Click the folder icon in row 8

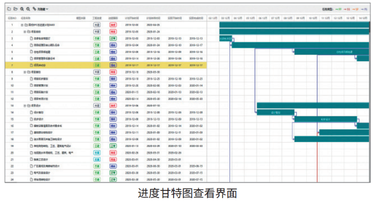pyautogui.click(x=29, y=72)
